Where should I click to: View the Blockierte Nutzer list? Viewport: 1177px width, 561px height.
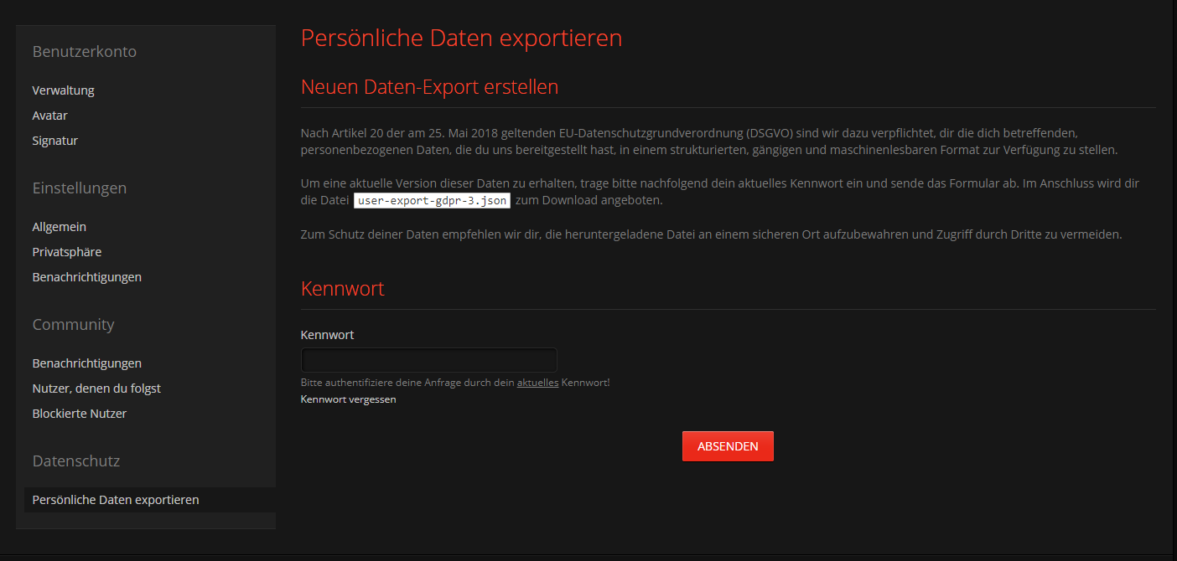click(x=79, y=414)
